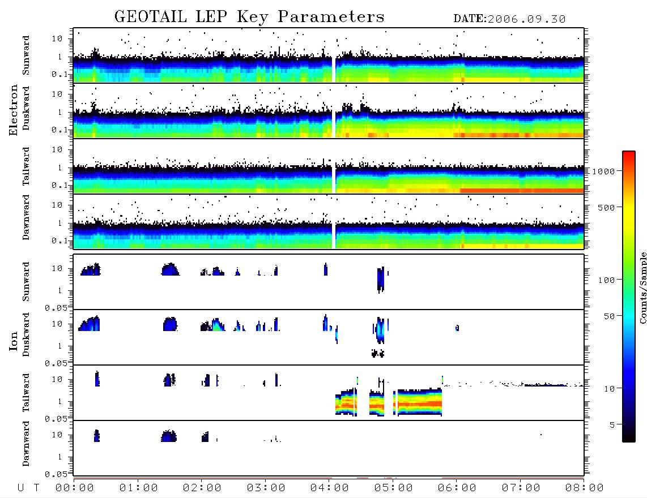This screenshot has width=647, height=498.
Task: Click the Ion "Sunward" panel label
Action: tap(26, 281)
